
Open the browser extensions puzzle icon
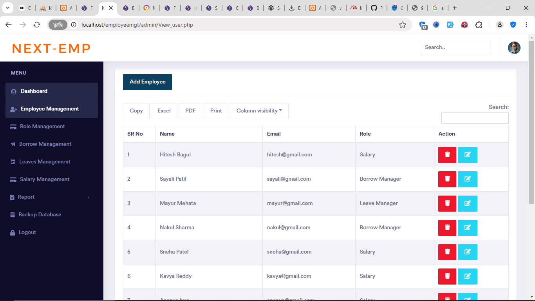coord(478,25)
